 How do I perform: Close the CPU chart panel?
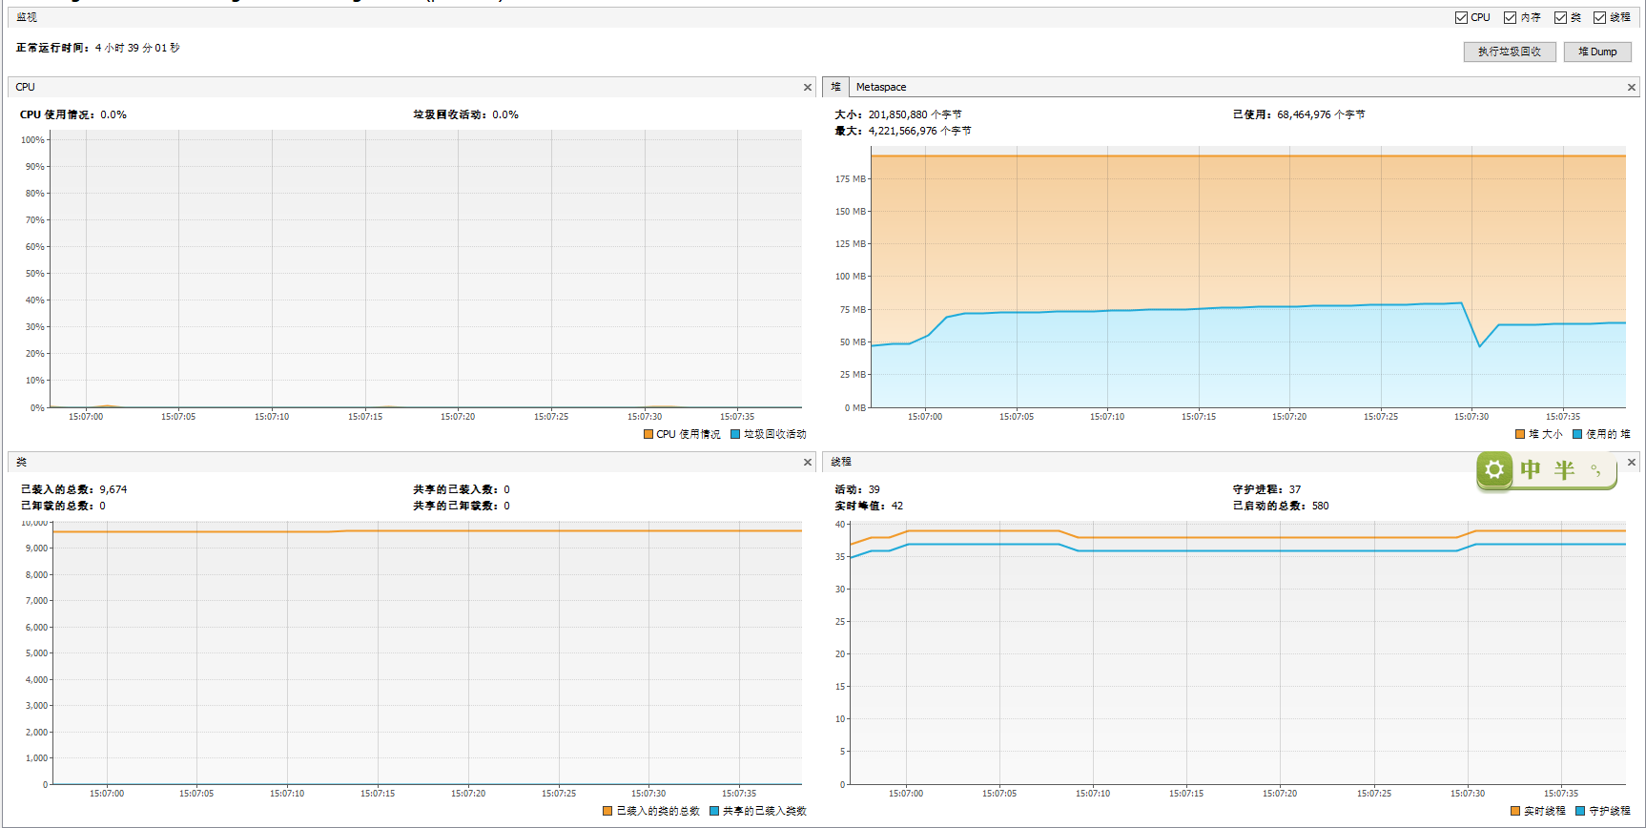click(x=808, y=87)
